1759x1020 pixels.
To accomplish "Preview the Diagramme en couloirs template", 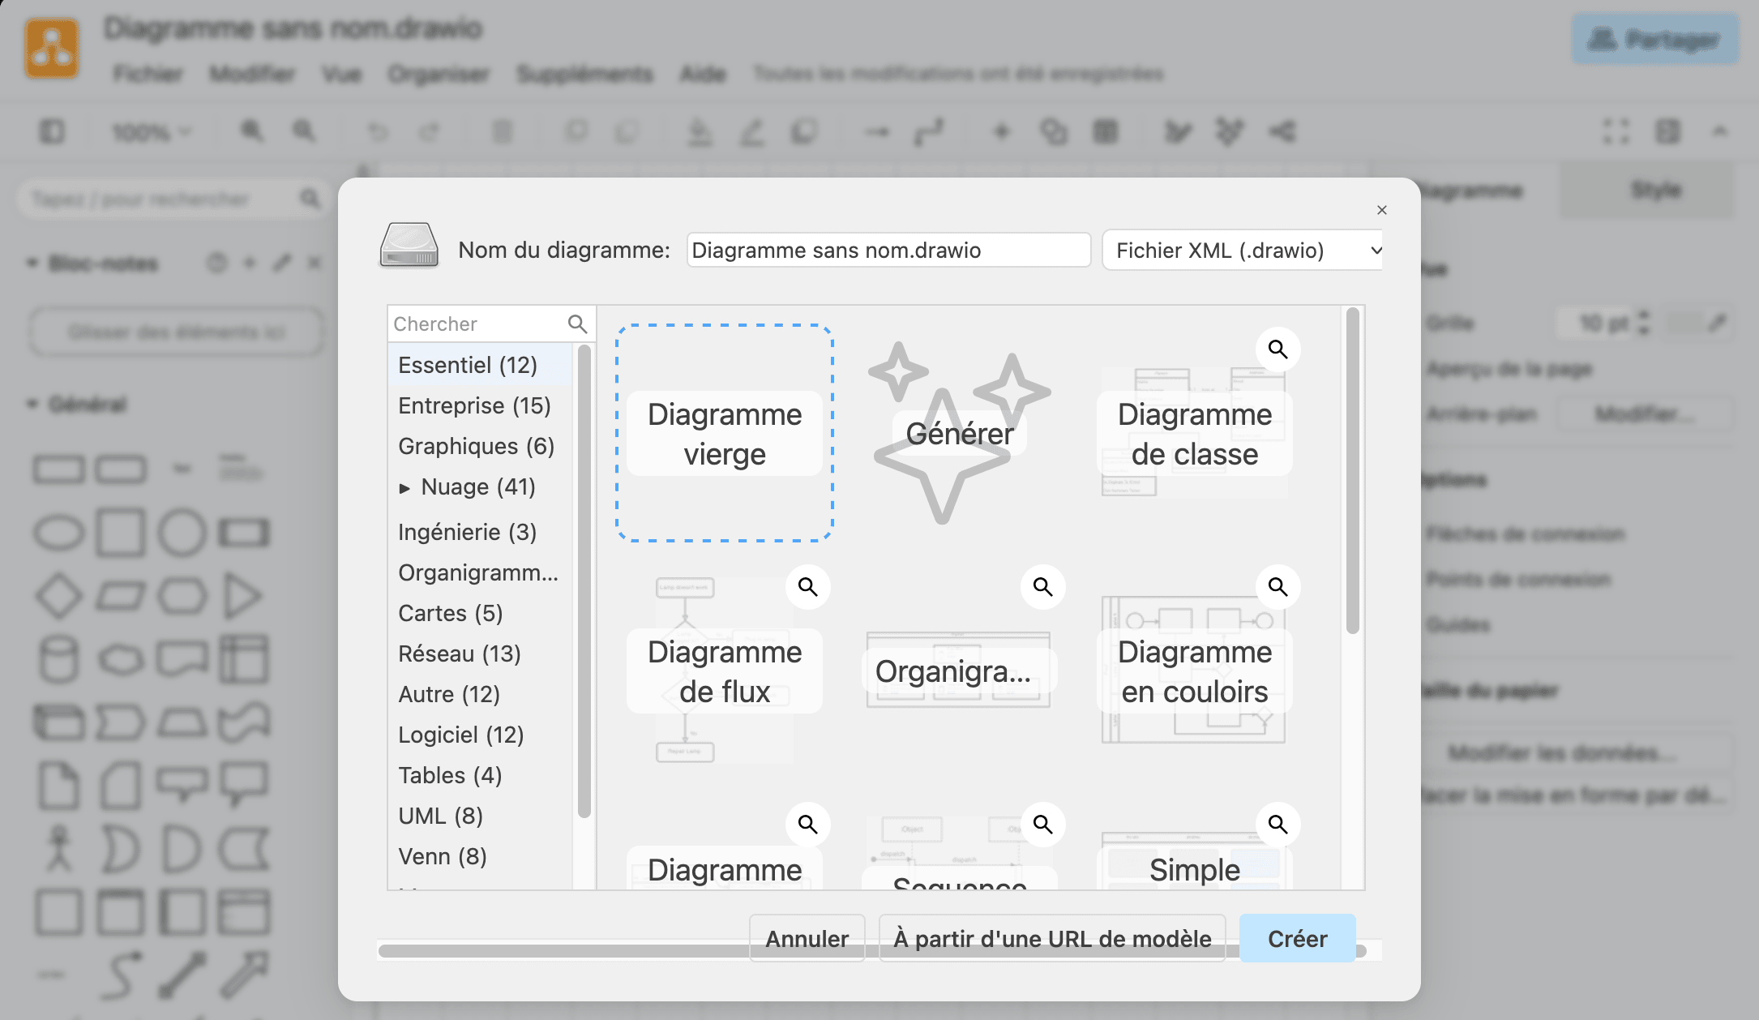I will pyautogui.click(x=1278, y=587).
